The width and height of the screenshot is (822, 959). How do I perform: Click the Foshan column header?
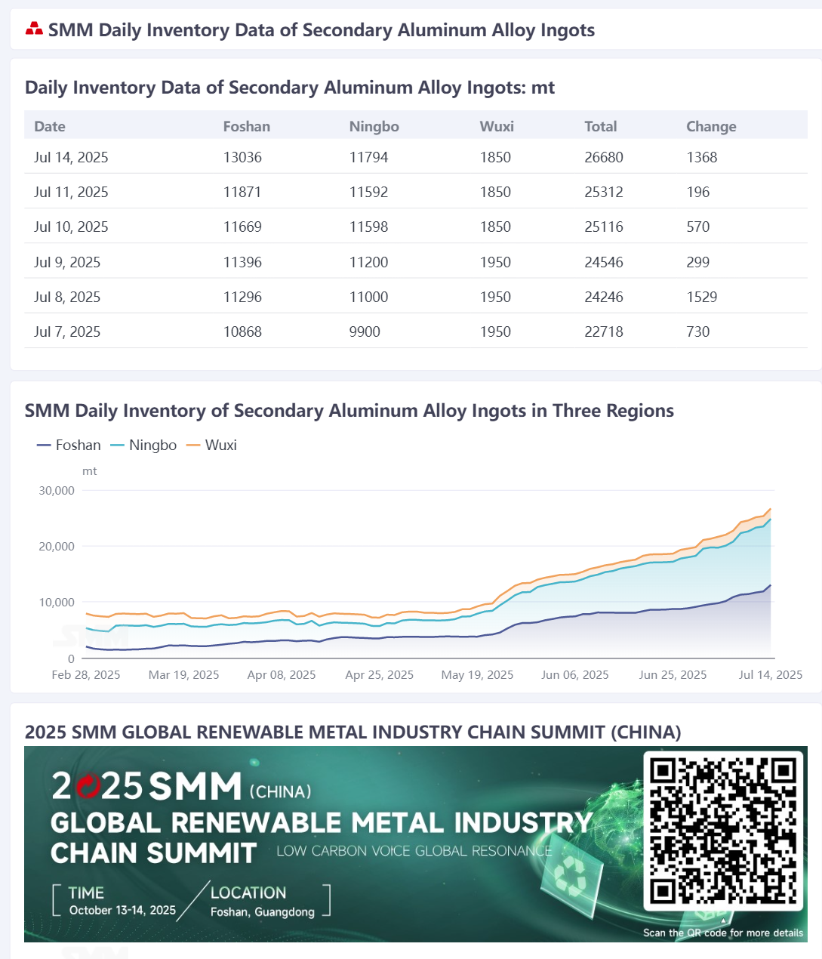tap(247, 126)
